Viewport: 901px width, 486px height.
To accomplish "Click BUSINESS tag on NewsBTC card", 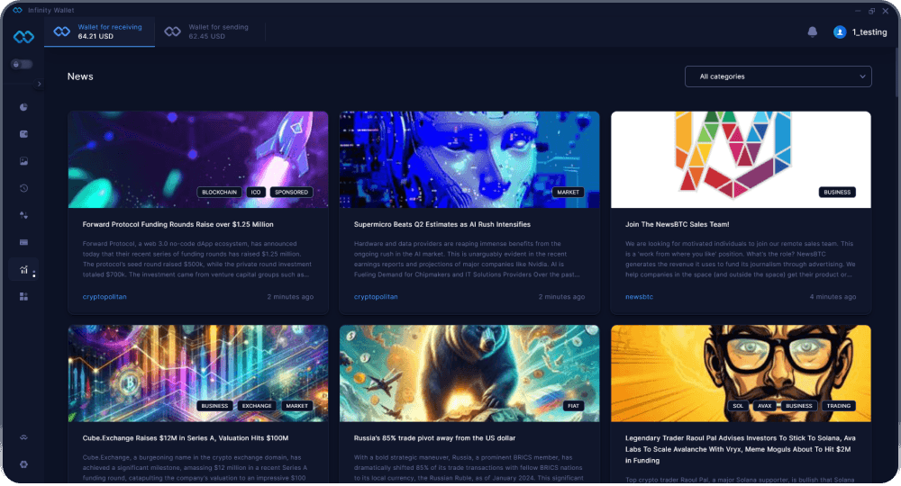I will 837,193.
